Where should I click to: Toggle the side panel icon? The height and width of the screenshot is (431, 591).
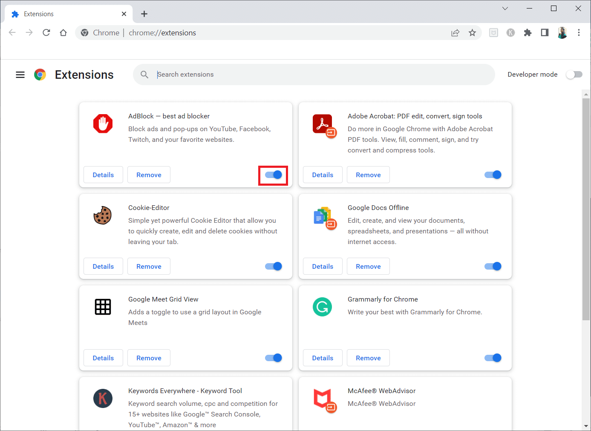(545, 33)
